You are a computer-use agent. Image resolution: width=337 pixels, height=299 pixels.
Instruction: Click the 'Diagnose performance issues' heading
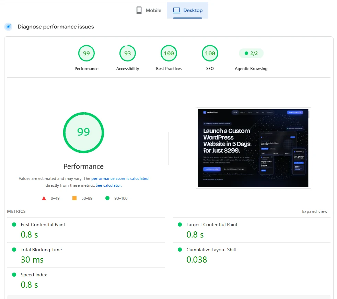pyautogui.click(x=56, y=27)
